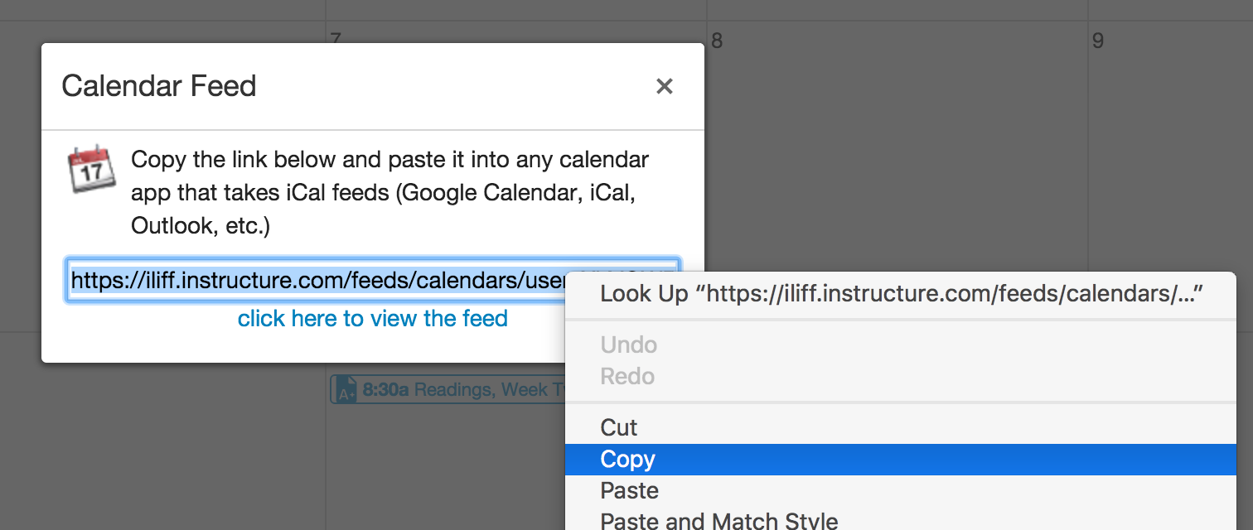The image size is (1253, 530).
Task: Choose Cut from the context menu
Action: pyautogui.click(x=618, y=427)
